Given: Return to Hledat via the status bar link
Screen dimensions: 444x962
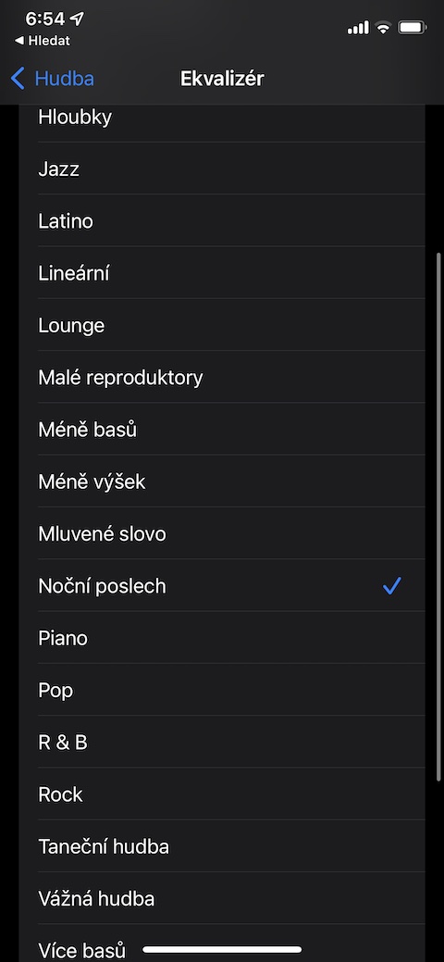Looking at the screenshot, I should (x=43, y=41).
